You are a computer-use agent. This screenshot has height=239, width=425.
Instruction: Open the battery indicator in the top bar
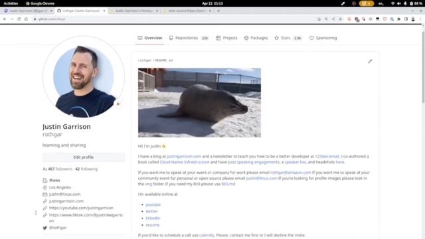tap(416, 3)
